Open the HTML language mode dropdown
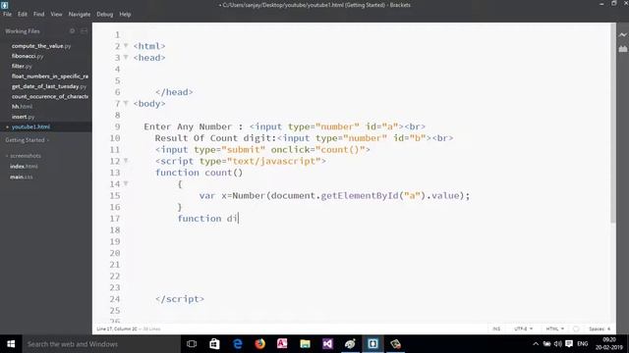This screenshot has width=629, height=353. [x=554, y=328]
